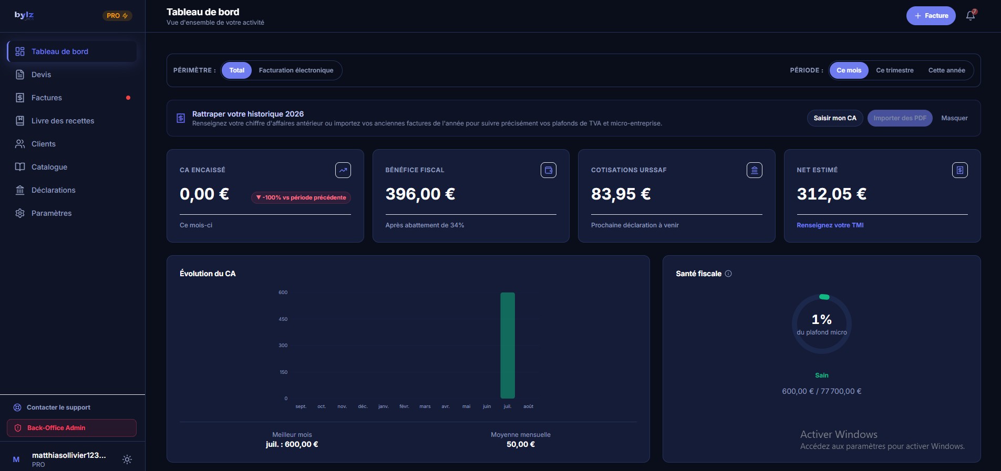Navigate to Clients
This screenshot has width=1001, height=471.
click(x=72, y=144)
